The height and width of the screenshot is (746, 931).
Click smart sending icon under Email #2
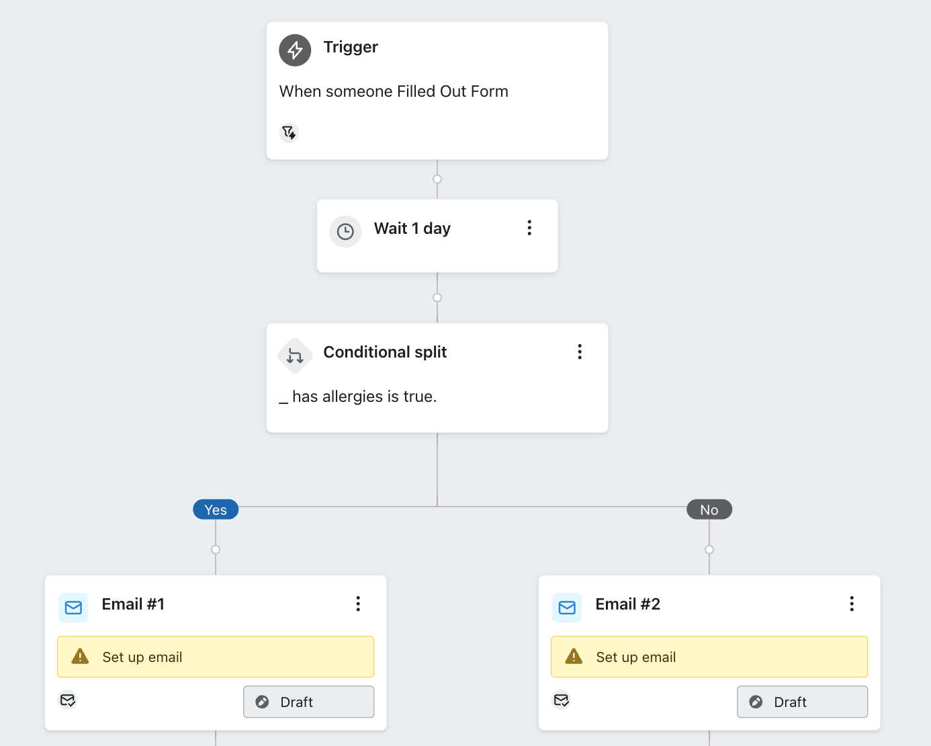[x=562, y=700]
